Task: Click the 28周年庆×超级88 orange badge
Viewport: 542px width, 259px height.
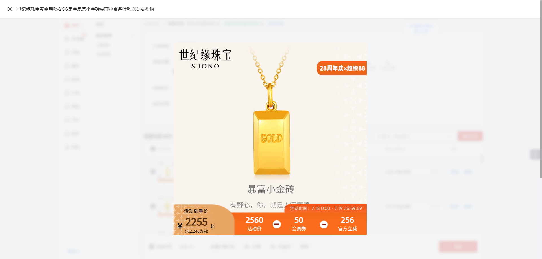Action: tap(342, 68)
